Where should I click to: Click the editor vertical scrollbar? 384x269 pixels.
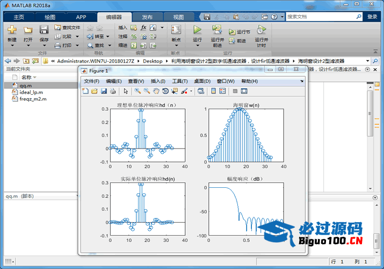[370, 114]
